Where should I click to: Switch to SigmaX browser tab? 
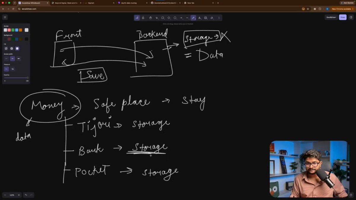coord(99,3)
